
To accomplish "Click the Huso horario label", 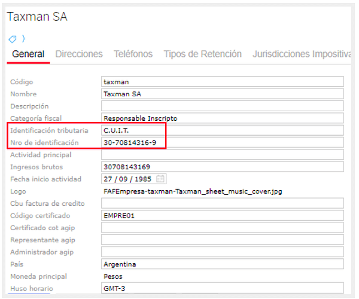I will point(32,288).
